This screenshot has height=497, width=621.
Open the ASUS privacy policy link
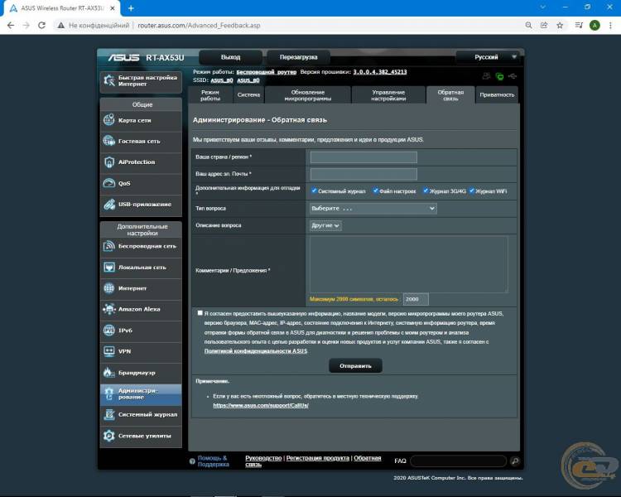click(x=256, y=351)
